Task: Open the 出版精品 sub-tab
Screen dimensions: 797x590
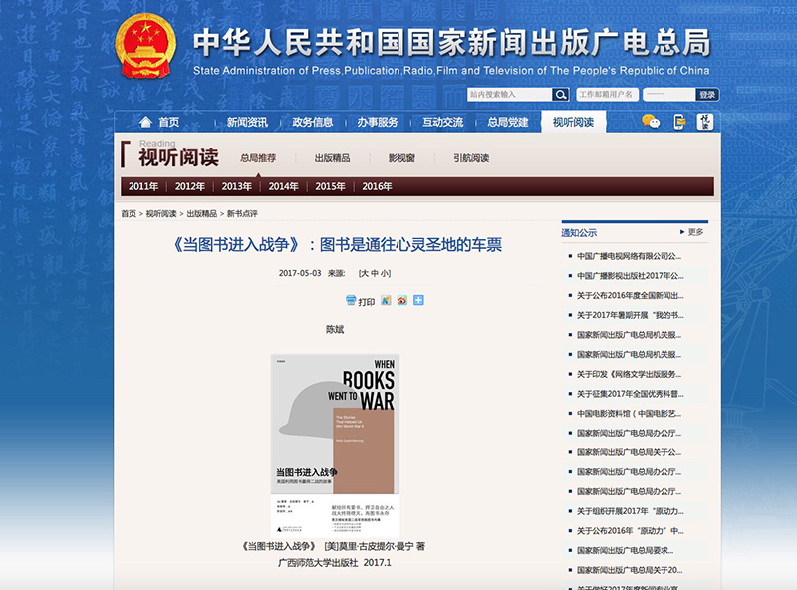Action: 332,158
